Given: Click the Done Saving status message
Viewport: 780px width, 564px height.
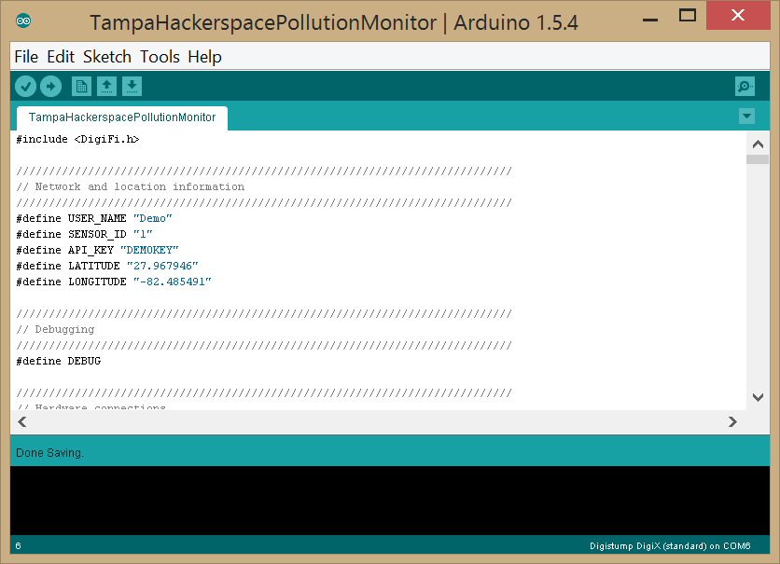Looking at the screenshot, I should (x=49, y=453).
